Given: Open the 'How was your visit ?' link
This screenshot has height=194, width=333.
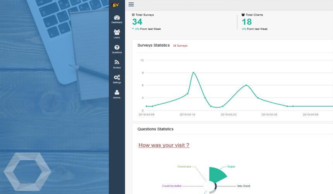Looking at the screenshot, I should point(164,145).
